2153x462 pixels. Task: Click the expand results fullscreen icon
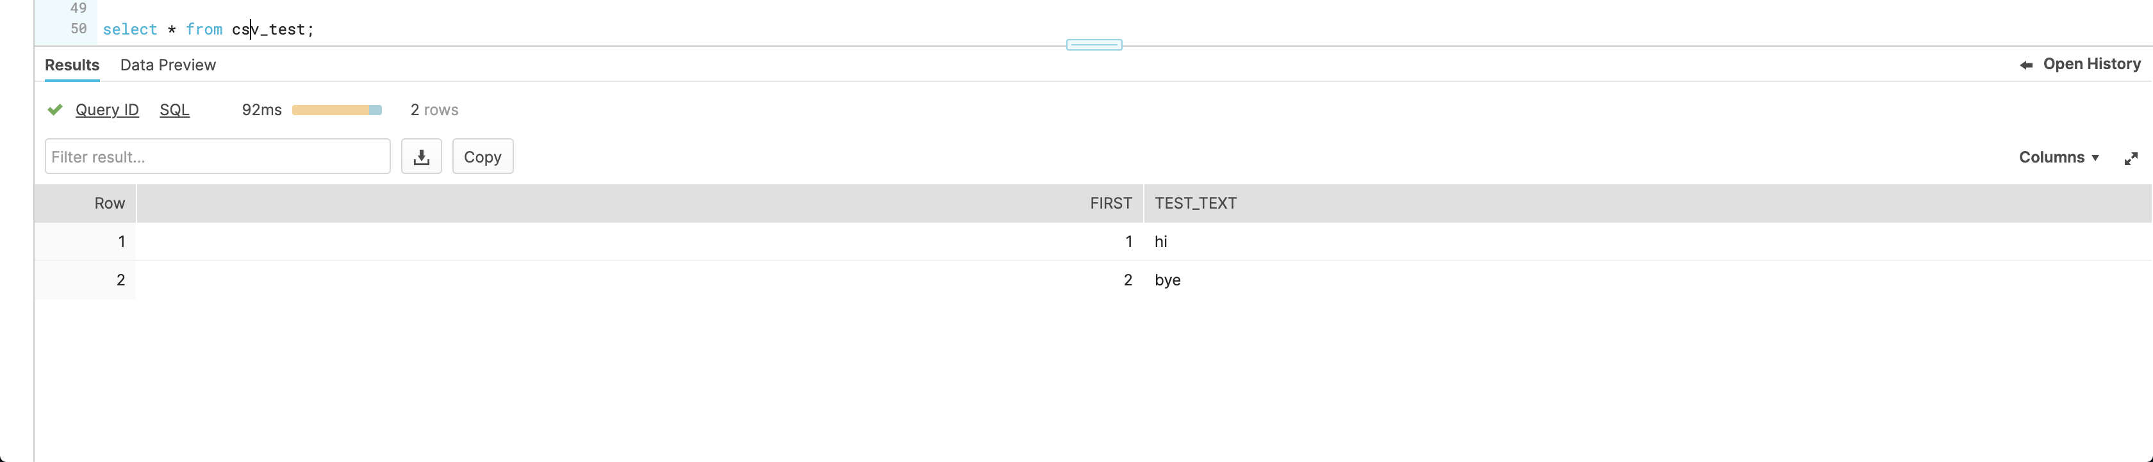[x=2131, y=159]
